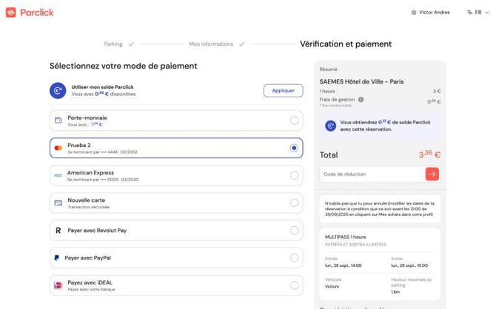The width and height of the screenshot is (496, 309).
Task: Select the Porte-monnaie radio button
Action: tap(294, 120)
